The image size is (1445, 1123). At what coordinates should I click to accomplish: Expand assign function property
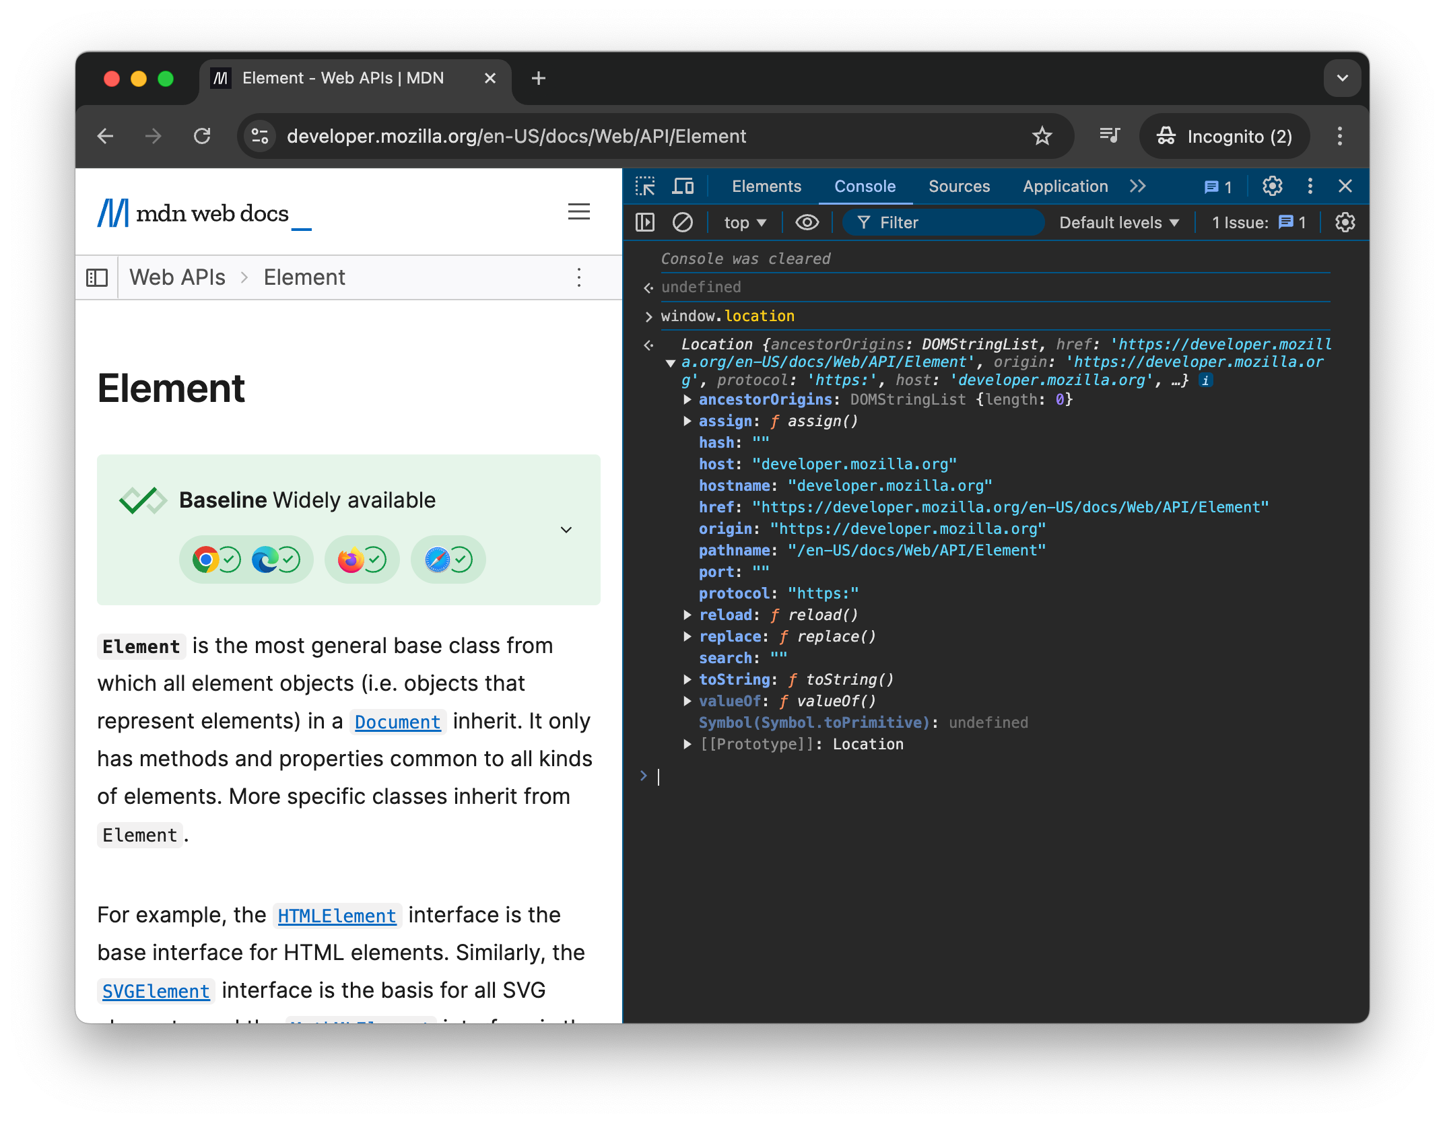click(687, 421)
